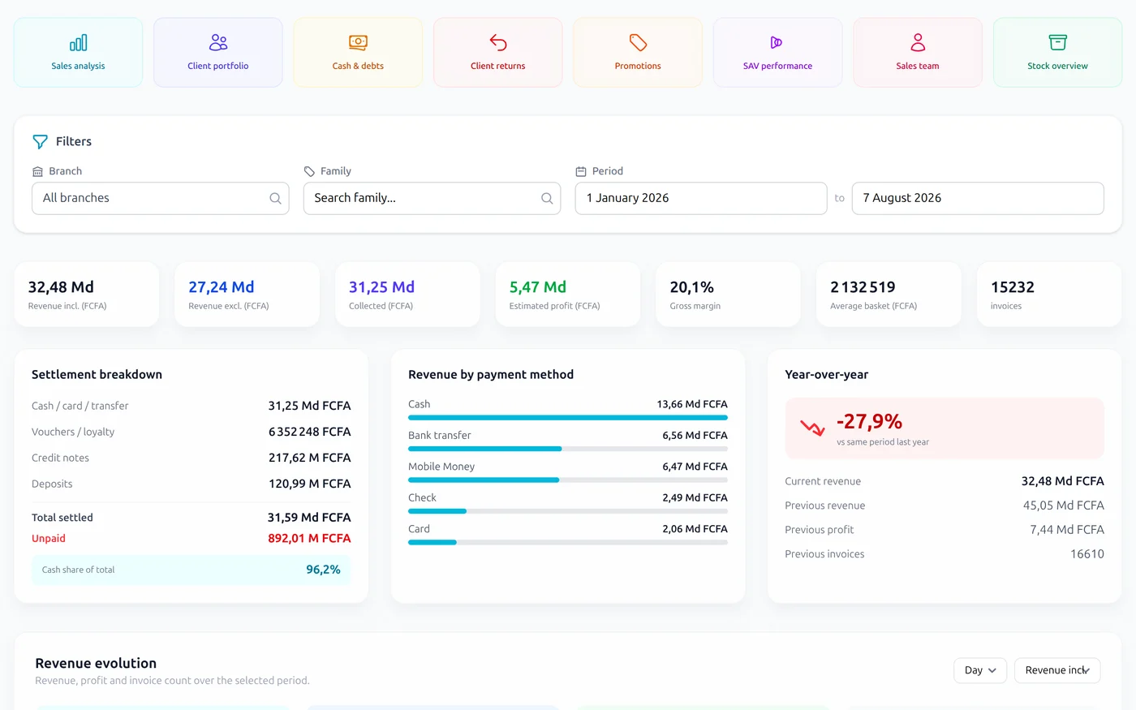Open the Day granularity dropdown
Image resolution: width=1136 pixels, height=710 pixels.
980,670
